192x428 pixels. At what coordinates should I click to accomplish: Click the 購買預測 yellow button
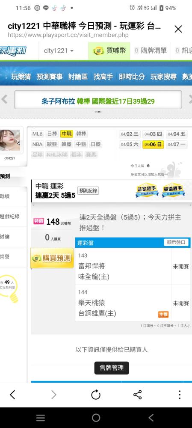tap(52, 258)
